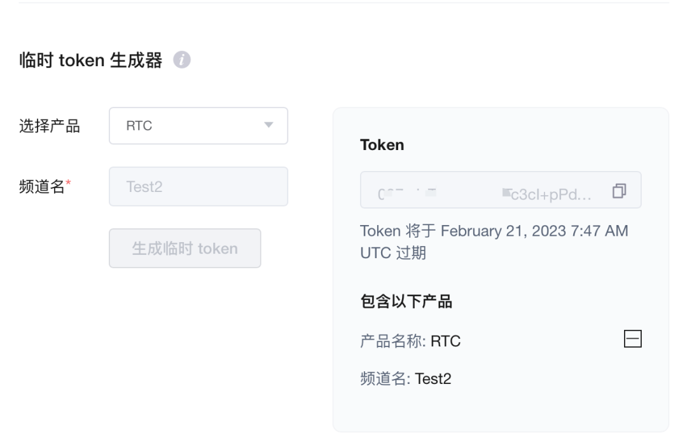This screenshot has height=438, width=687.
Task: Click the red required asterisk after 频道名
Action: [69, 184]
